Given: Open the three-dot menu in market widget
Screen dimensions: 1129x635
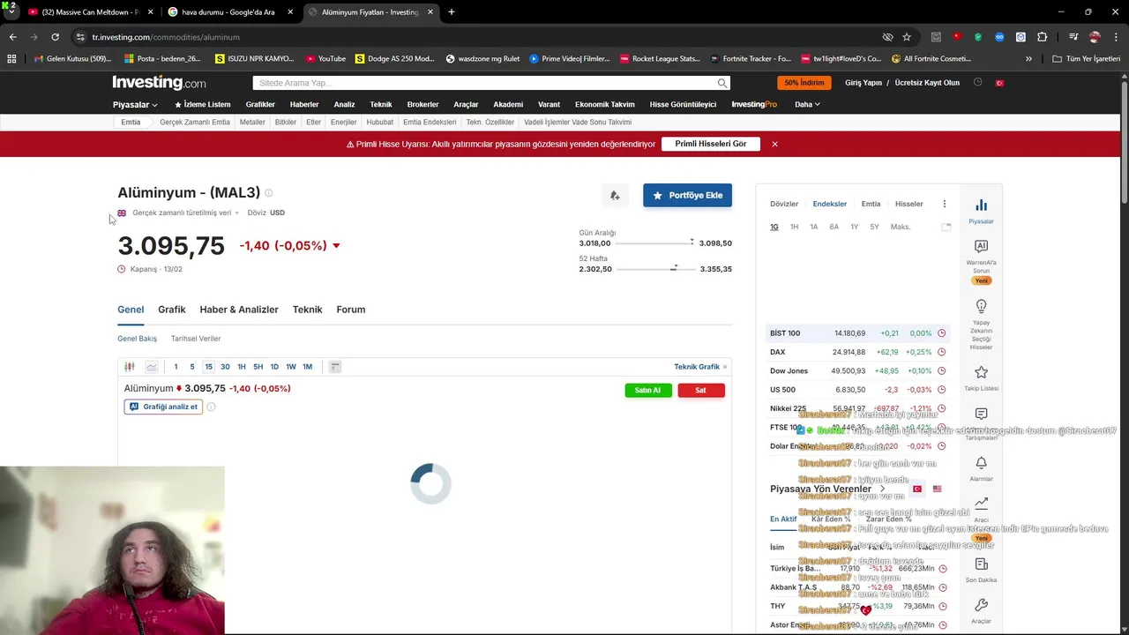Looking at the screenshot, I should (x=944, y=204).
